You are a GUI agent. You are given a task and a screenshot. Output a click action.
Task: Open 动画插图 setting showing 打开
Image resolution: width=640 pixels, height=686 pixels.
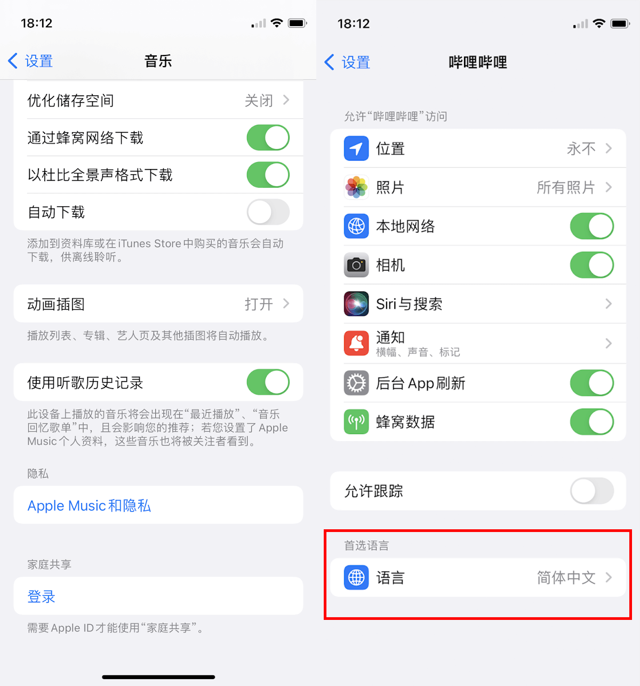(158, 304)
